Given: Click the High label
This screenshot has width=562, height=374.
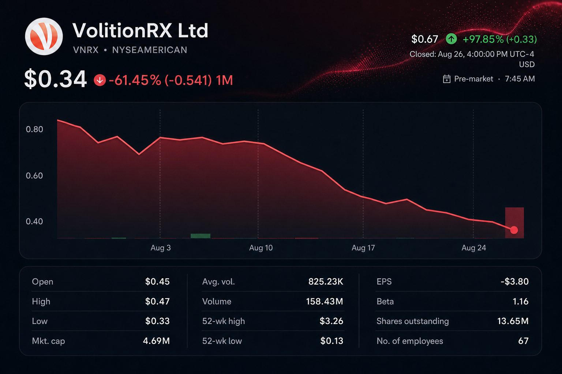Looking at the screenshot, I should pyautogui.click(x=41, y=302).
